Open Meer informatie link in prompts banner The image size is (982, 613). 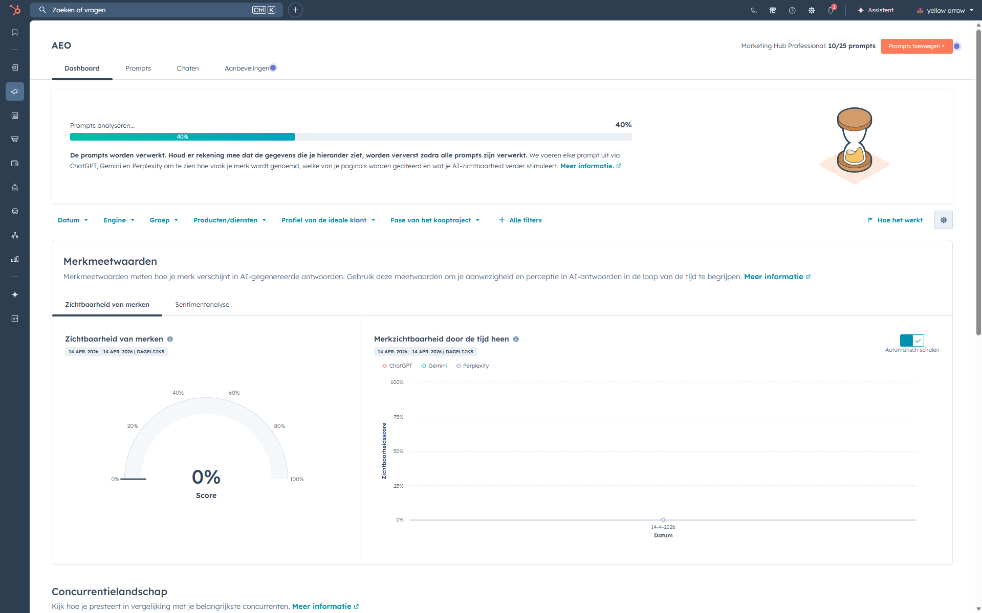[591, 166]
